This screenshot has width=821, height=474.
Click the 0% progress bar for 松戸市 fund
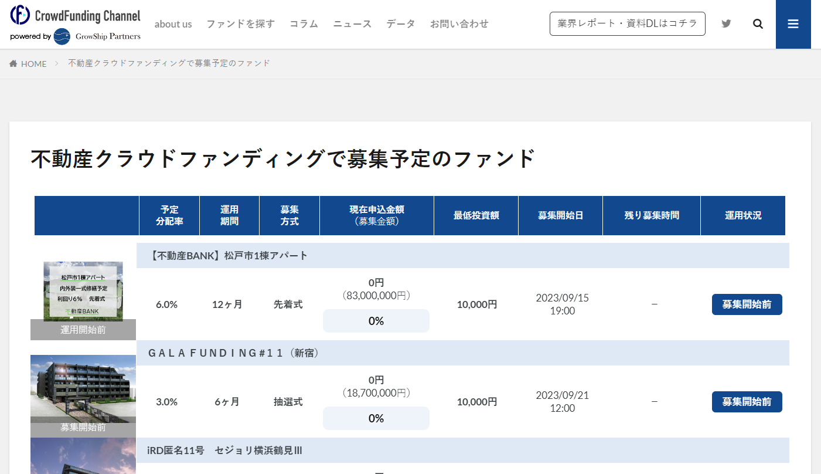(376, 321)
